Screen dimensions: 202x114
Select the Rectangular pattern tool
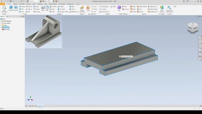click(104, 7)
